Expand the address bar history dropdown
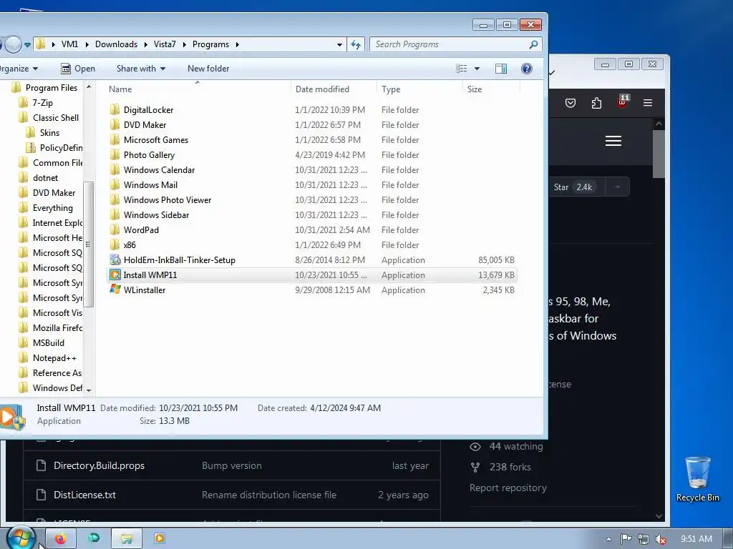This screenshot has width=733, height=549. [339, 45]
